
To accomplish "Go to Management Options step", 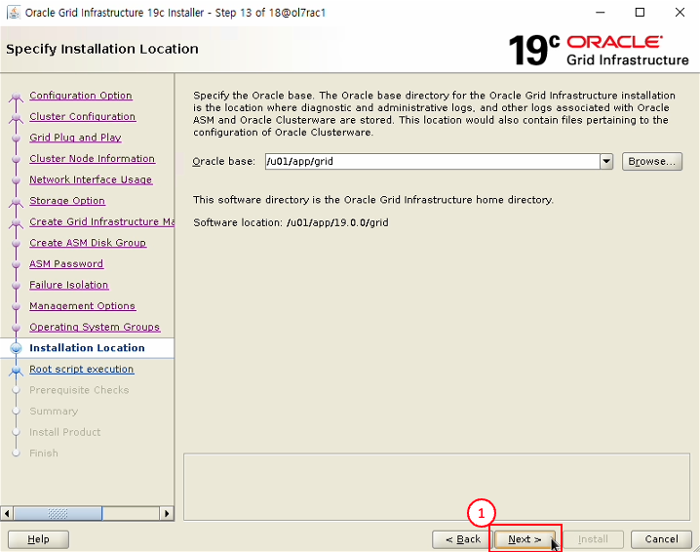I will tap(83, 305).
